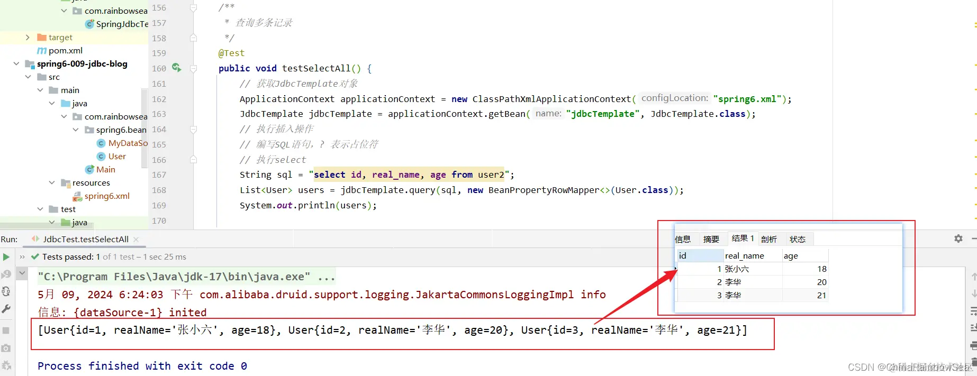Screen dimensions: 977x376
Task: Click the stop process square icon
Action: tap(6, 331)
